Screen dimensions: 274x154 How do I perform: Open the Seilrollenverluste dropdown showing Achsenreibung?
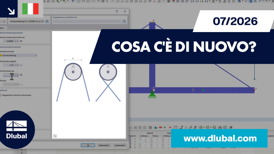(x=18, y=55)
